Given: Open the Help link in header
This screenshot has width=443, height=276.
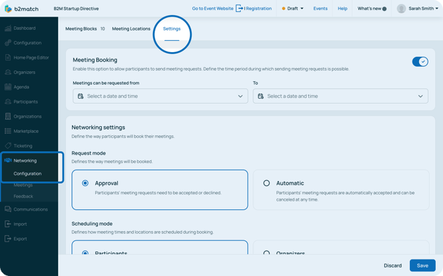Looking at the screenshot, I should tap(342, 9).
